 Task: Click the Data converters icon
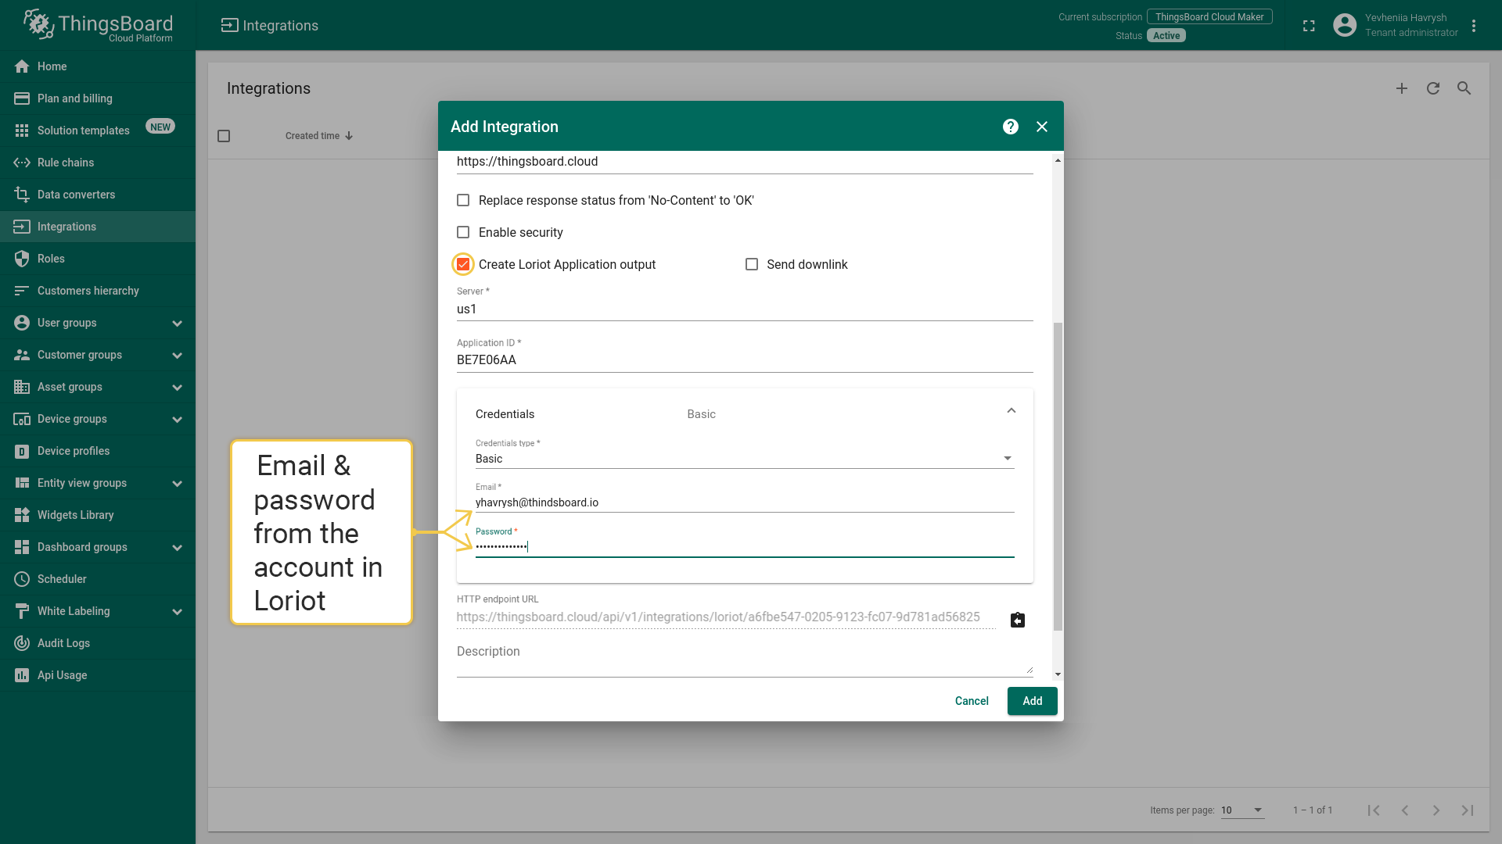tap(22, 195)
